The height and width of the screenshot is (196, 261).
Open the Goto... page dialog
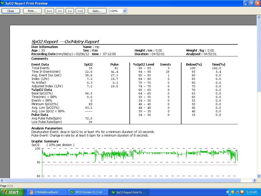(97, 11)
